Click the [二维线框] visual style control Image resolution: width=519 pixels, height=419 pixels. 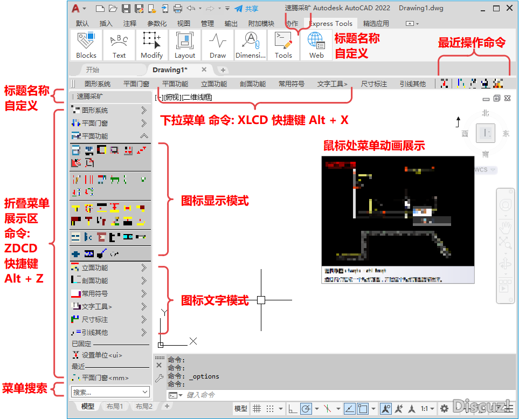click(197, 98)
